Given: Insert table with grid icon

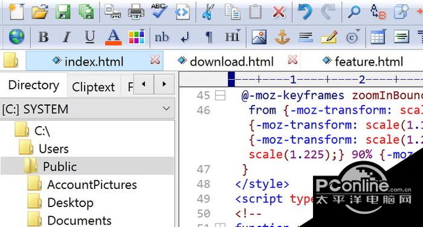Looking at the screenshot, I should 378,37.
